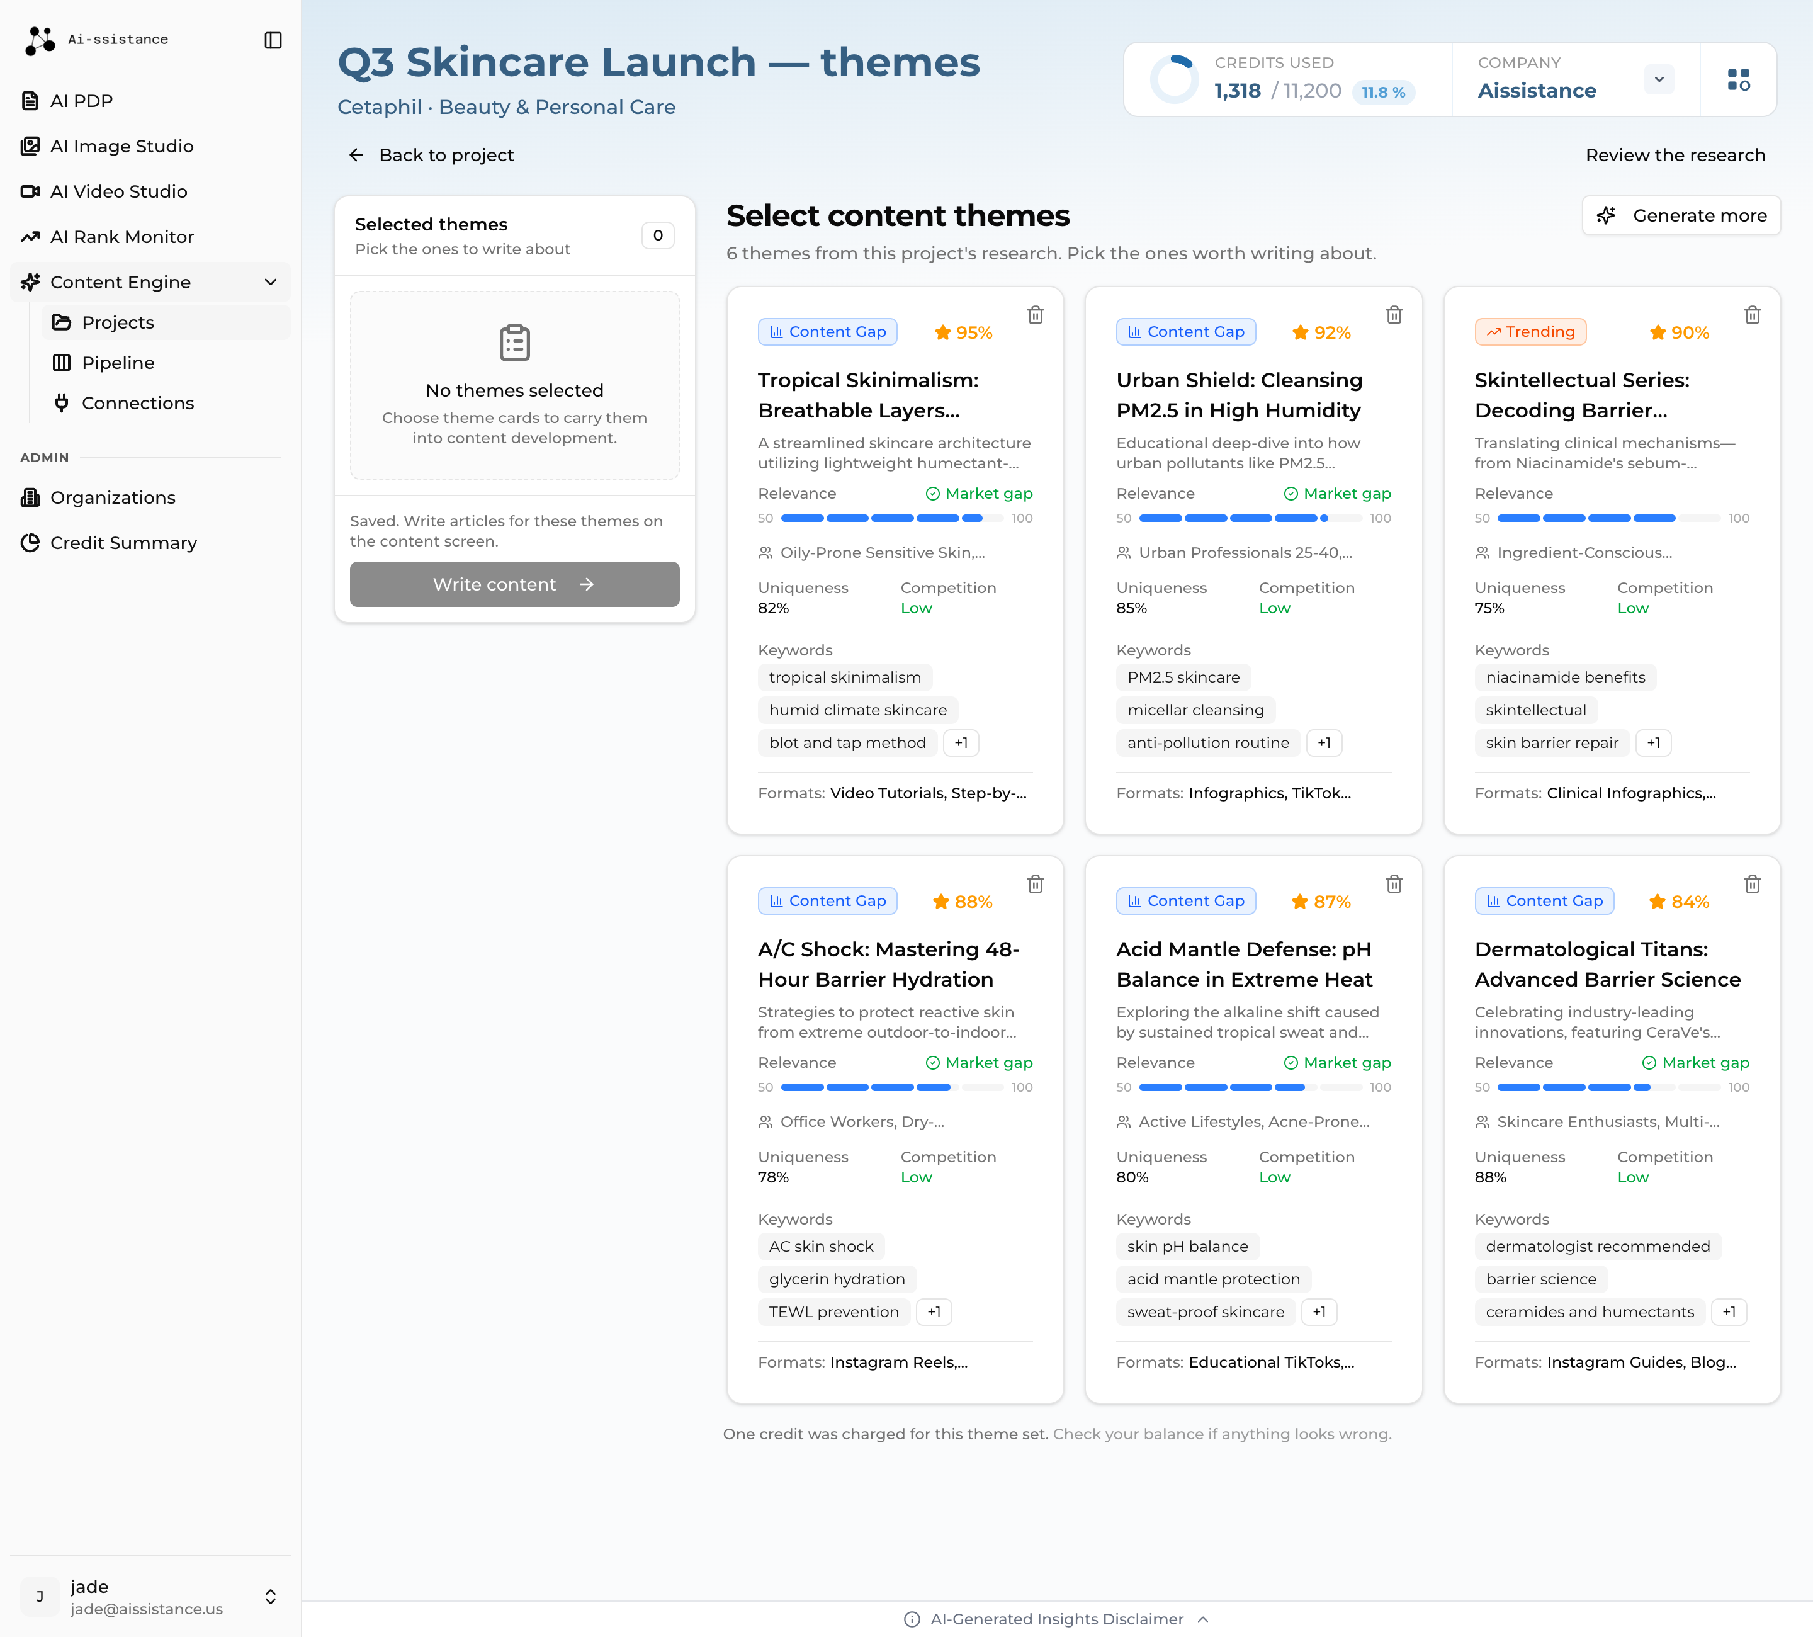
Task: Click Generate more button
Action: (1681, 216)
